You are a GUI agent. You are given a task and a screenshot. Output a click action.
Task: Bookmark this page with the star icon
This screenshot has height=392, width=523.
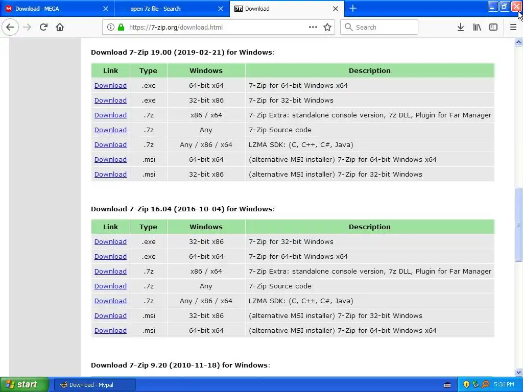tap(327, 28)
